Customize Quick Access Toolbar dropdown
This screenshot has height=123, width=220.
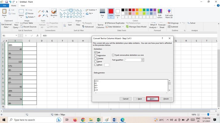click(17, 2)
